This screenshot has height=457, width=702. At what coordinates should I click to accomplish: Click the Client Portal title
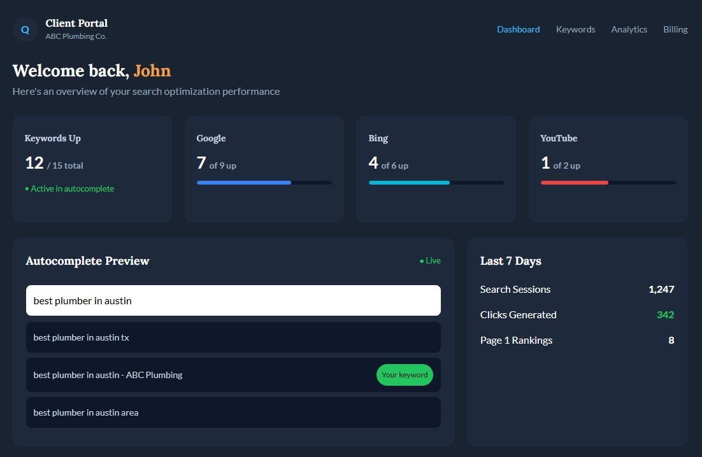click(x=76, y=24)
